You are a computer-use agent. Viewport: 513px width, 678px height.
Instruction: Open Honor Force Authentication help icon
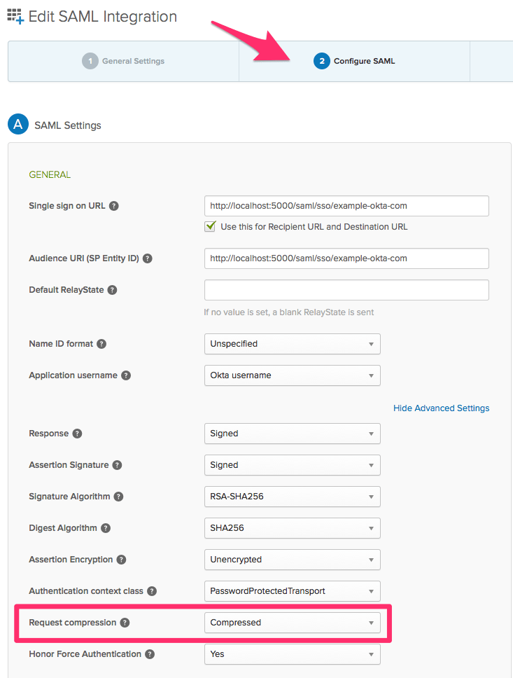(x=150, y=654)
